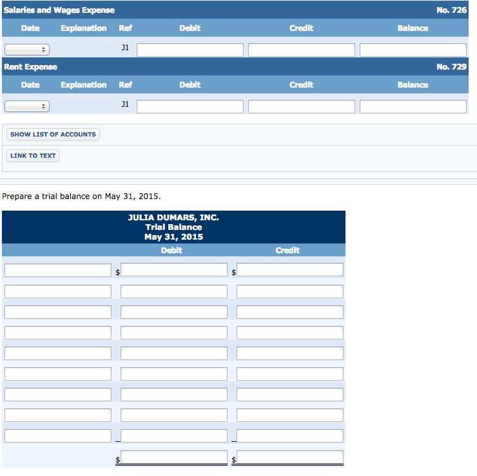Open the Link to Text button

point(33,156)
